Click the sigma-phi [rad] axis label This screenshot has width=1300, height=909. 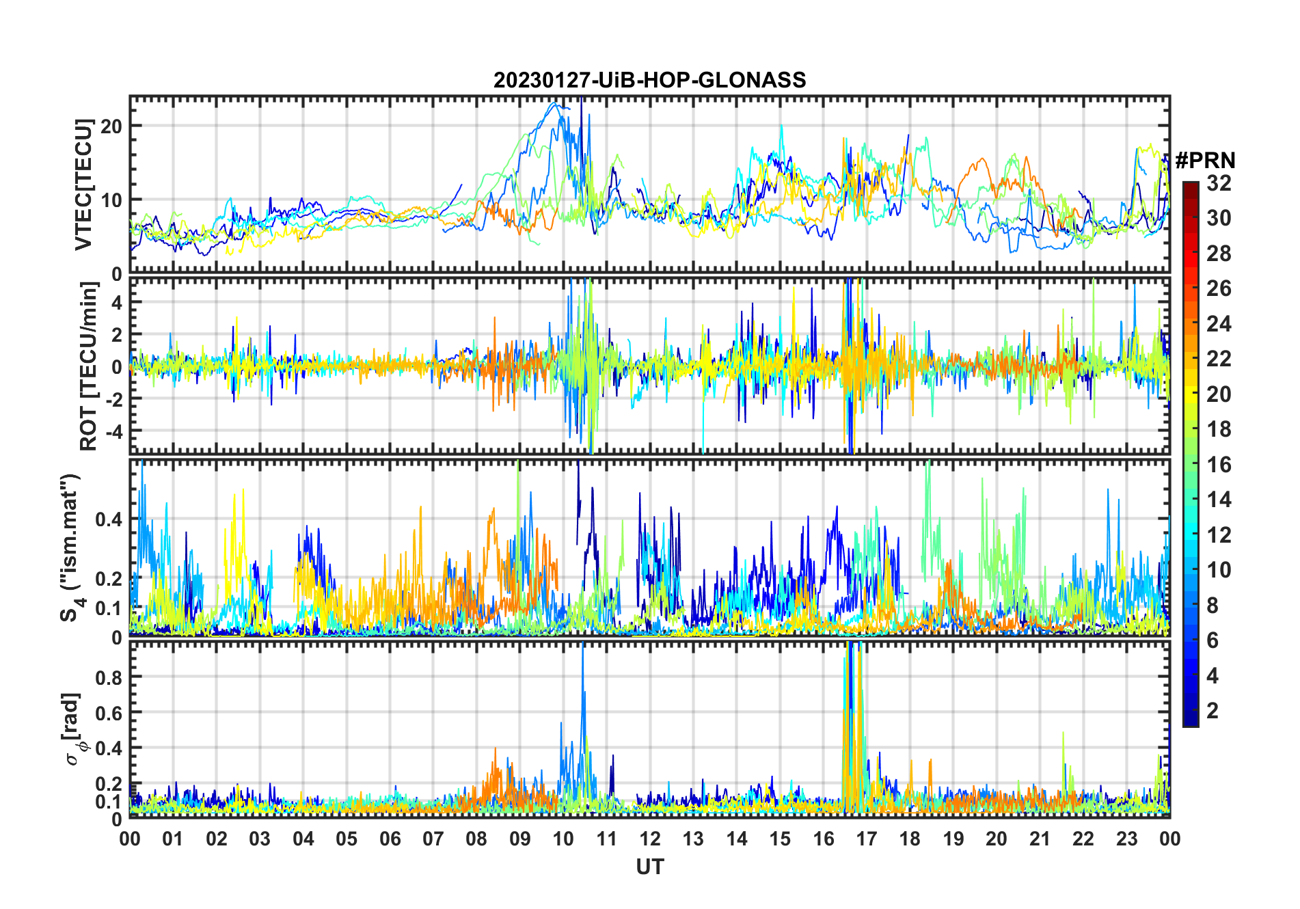pos(75,729)
